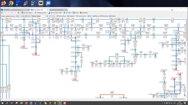
Task: Click the pin icon at top right
Action: click(x=172, y=10)
